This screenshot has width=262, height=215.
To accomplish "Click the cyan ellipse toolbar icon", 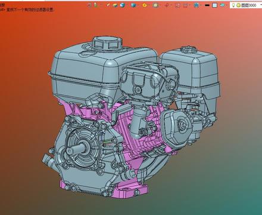I will pyautogui.click(x=222, y=5).
